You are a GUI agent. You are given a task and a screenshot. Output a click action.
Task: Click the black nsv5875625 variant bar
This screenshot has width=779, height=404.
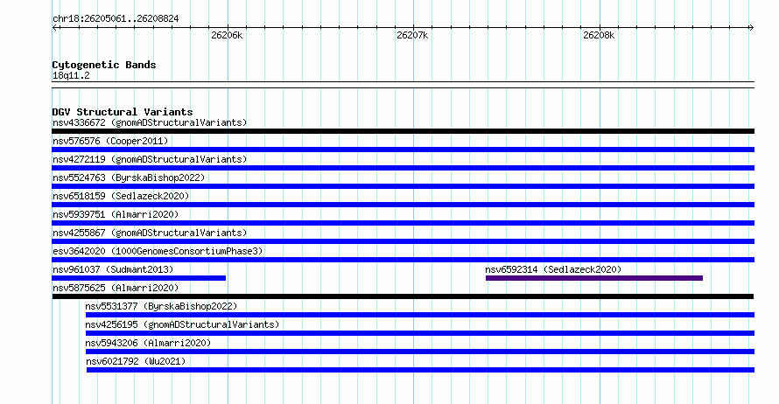pos(403,296)
